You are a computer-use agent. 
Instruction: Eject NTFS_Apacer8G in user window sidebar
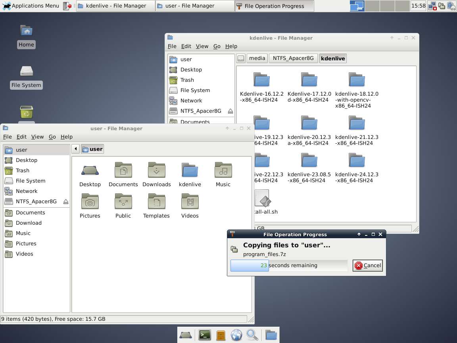66,202
